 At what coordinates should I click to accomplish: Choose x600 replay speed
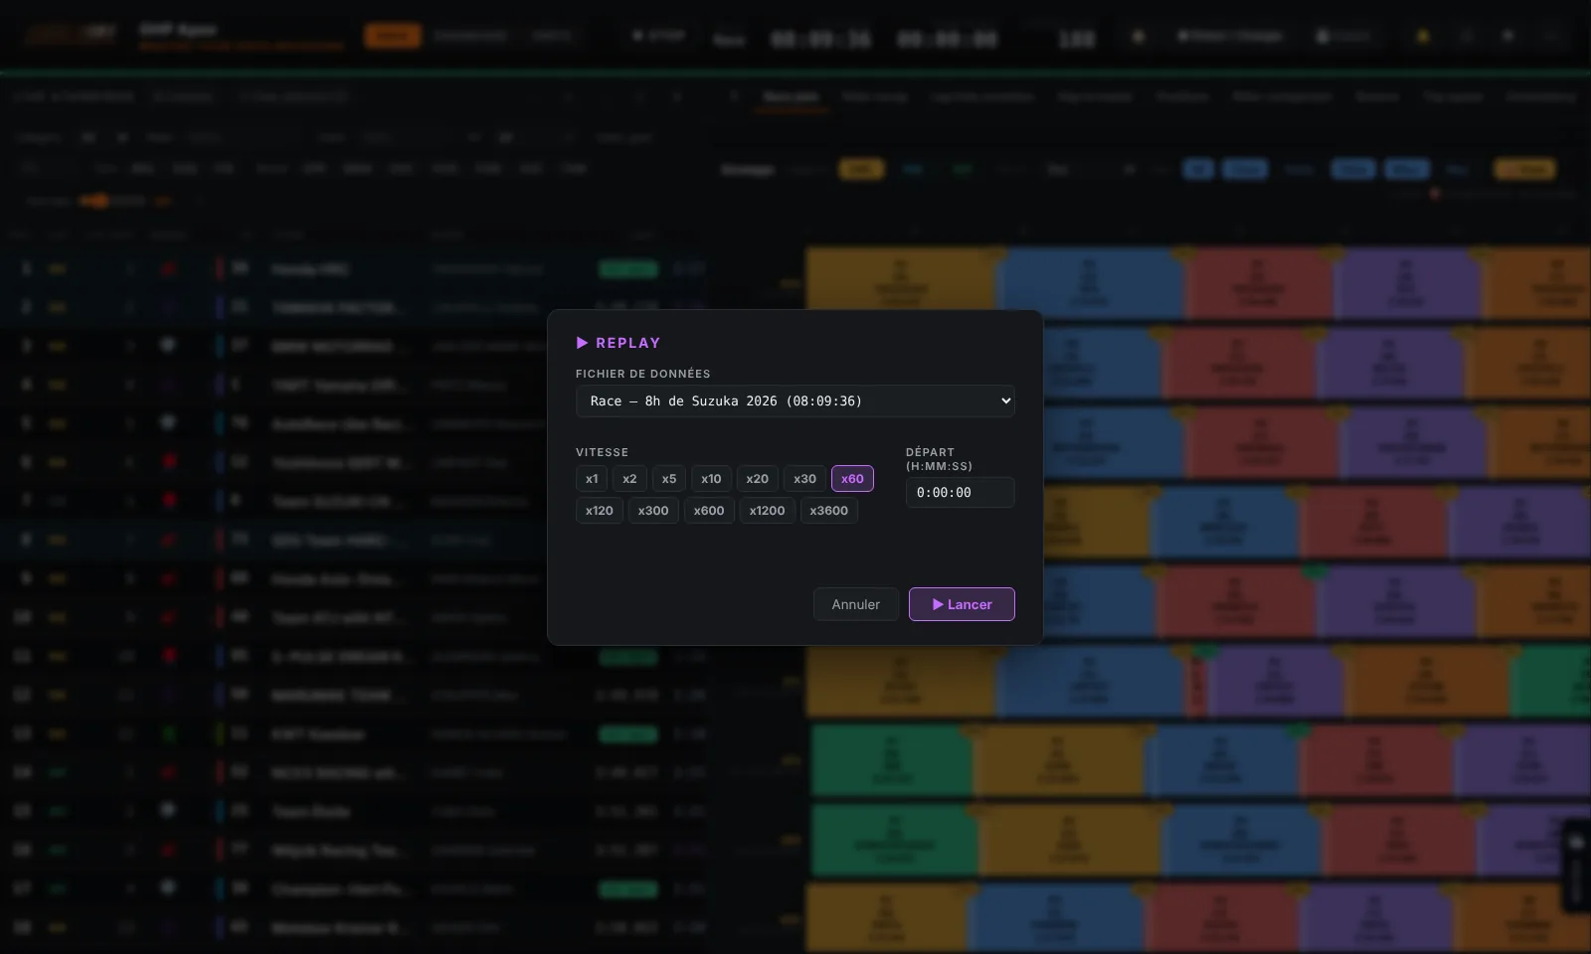click(x=709, y=511)
